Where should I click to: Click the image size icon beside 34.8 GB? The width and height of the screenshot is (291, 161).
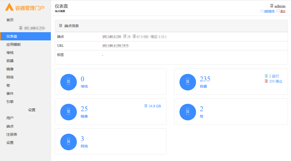146,106
